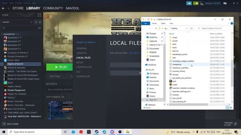
Task: Refresh the Explorer folder view
Action: 192,28
